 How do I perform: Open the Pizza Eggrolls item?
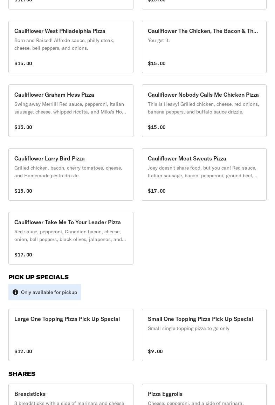point(204,395)
